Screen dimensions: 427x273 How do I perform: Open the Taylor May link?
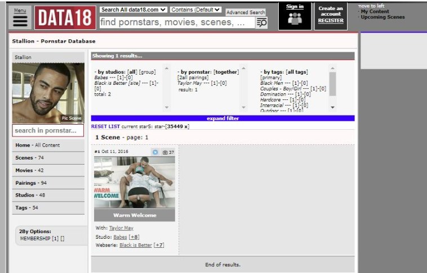click(x=121, y=228)
